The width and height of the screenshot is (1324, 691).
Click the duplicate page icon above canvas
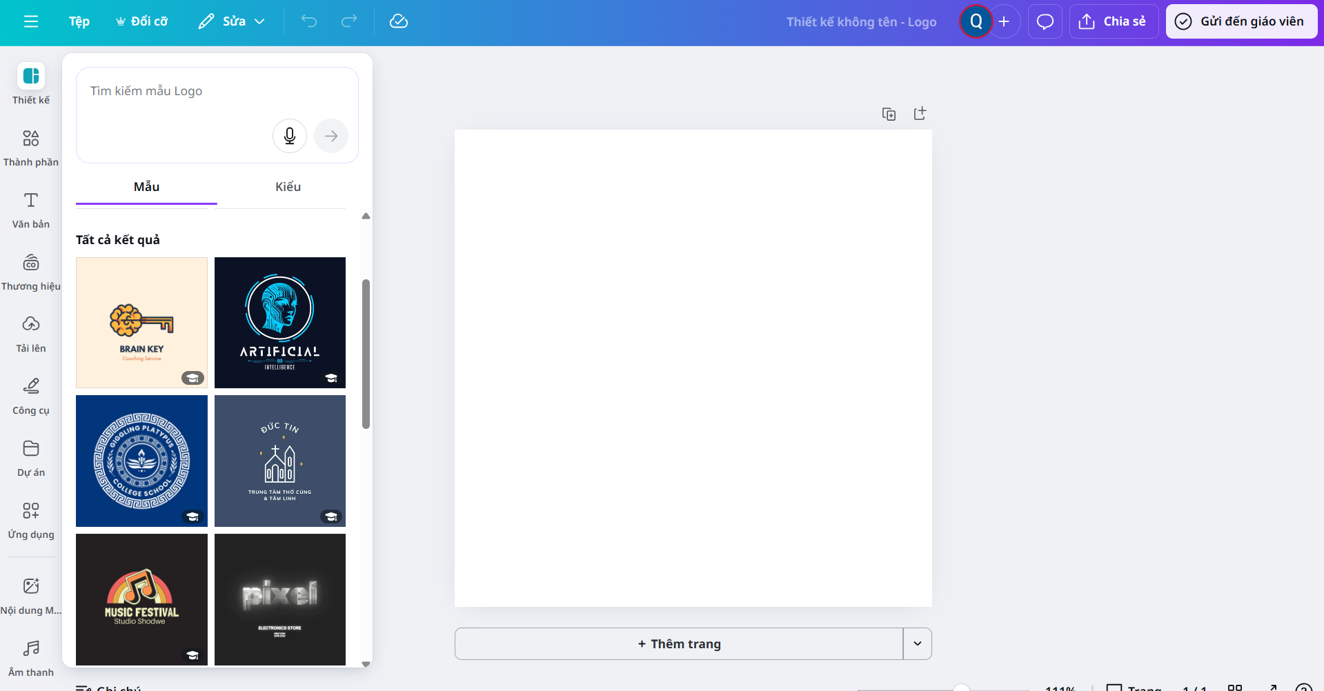pyautogui.click(x=889, y=114)
